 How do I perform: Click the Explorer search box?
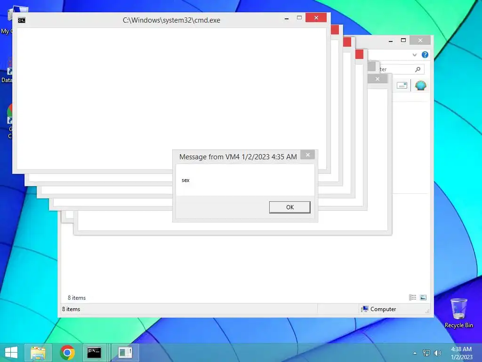point(401,69)
